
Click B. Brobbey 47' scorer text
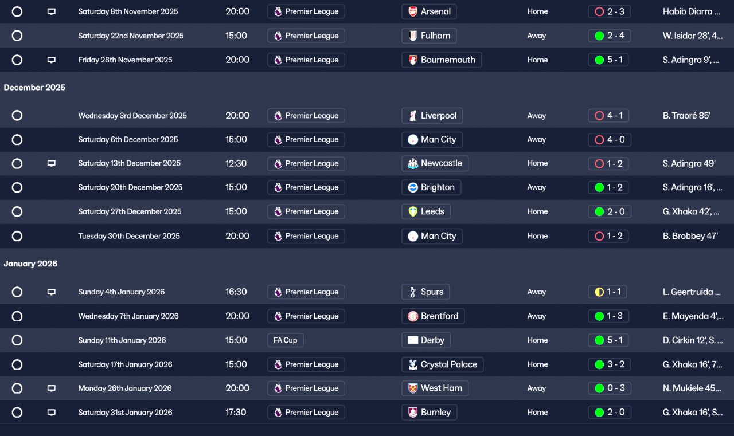690,236
